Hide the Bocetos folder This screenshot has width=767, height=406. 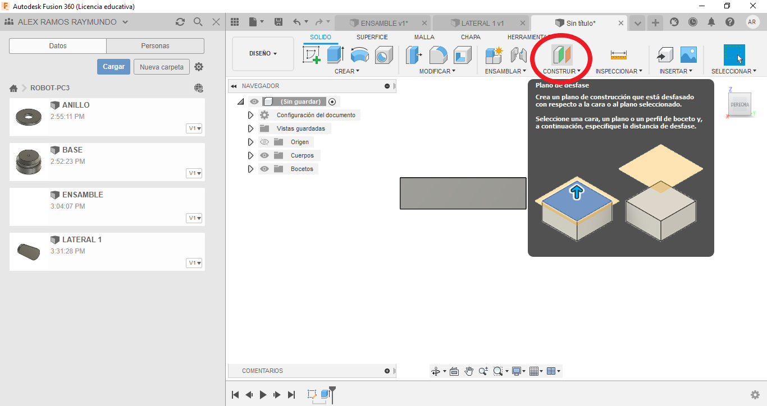tap(264, 169)
